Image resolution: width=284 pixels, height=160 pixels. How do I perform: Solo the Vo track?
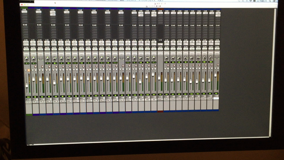(153, 69)
